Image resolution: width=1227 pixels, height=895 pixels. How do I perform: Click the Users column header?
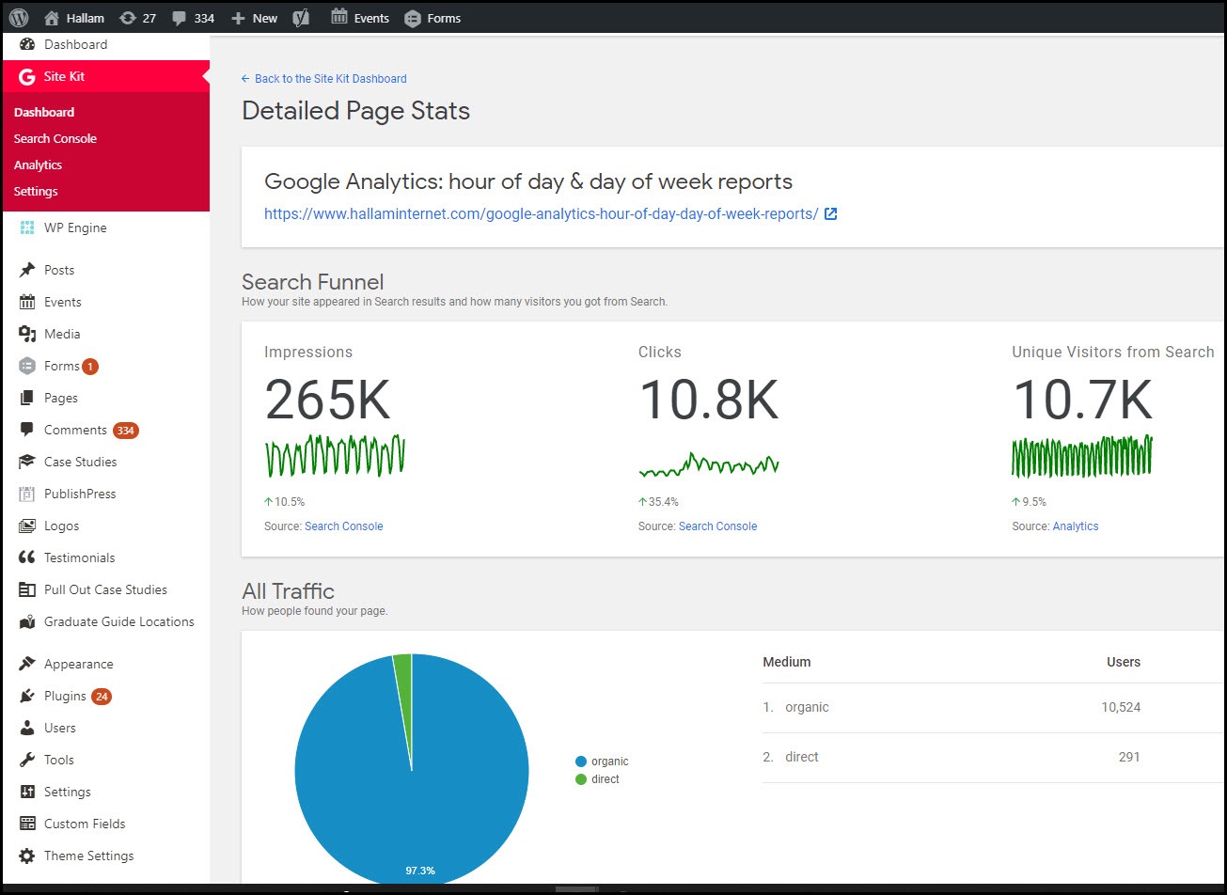pos(1124,662)
